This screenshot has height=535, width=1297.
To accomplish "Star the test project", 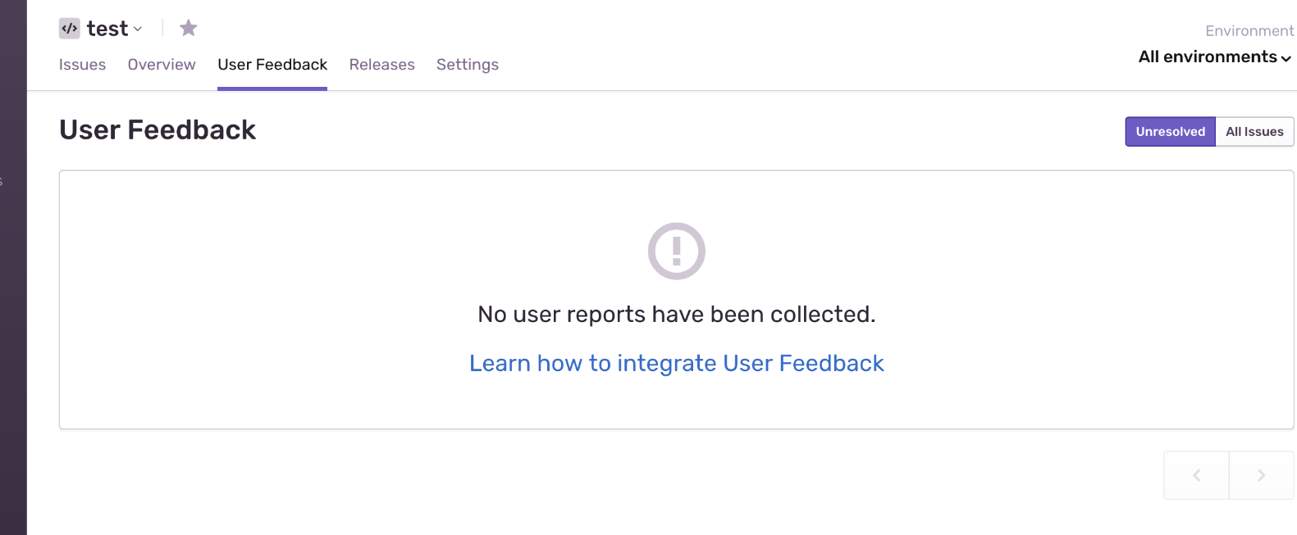I will [189, 29].
